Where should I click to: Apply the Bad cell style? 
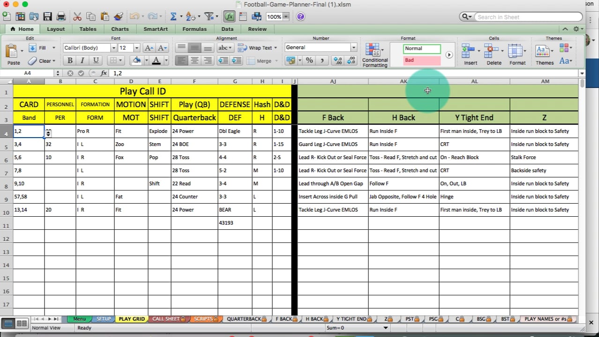pyautogui.click(x=422, y=60)
